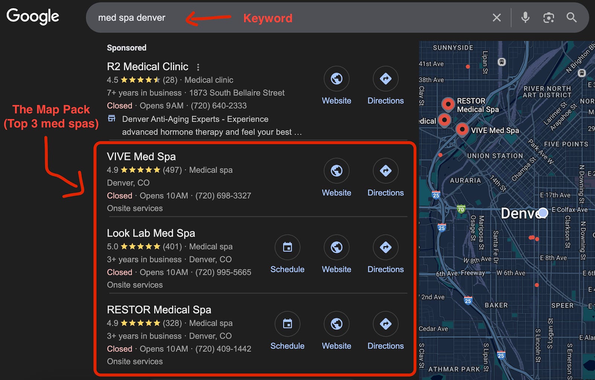Click the VIVE Med Spa phone number (720) 698-3327
595x380 pixels.
[223, 196]
